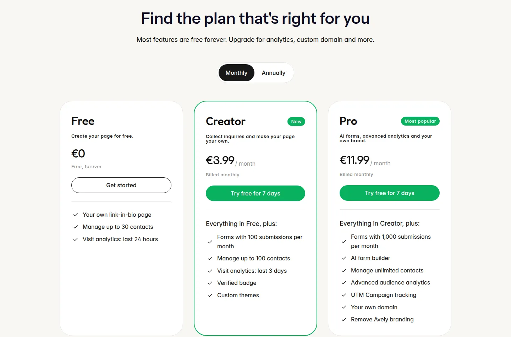The width and height of the screenshot is (511, 337).
Task: Click the €3.99 Creator price
Action: [x=220, y=160]
